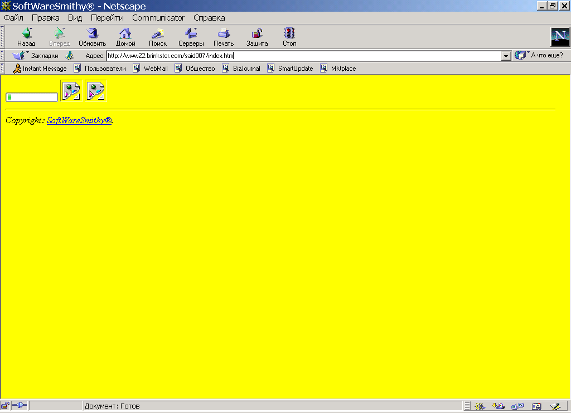Open the Mktplace personal toolbar link
This screenshot has height=413, width=571.
338,69
